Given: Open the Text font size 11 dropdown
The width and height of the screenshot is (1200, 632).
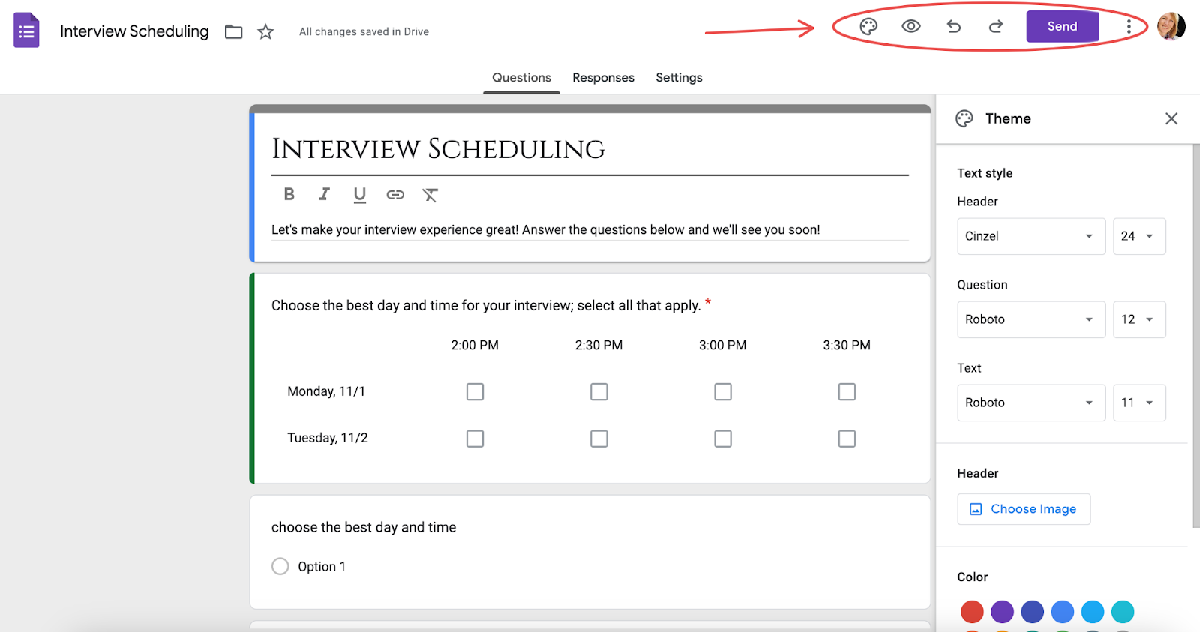Looking at the screenshot, I should (x=1139, y=403).
